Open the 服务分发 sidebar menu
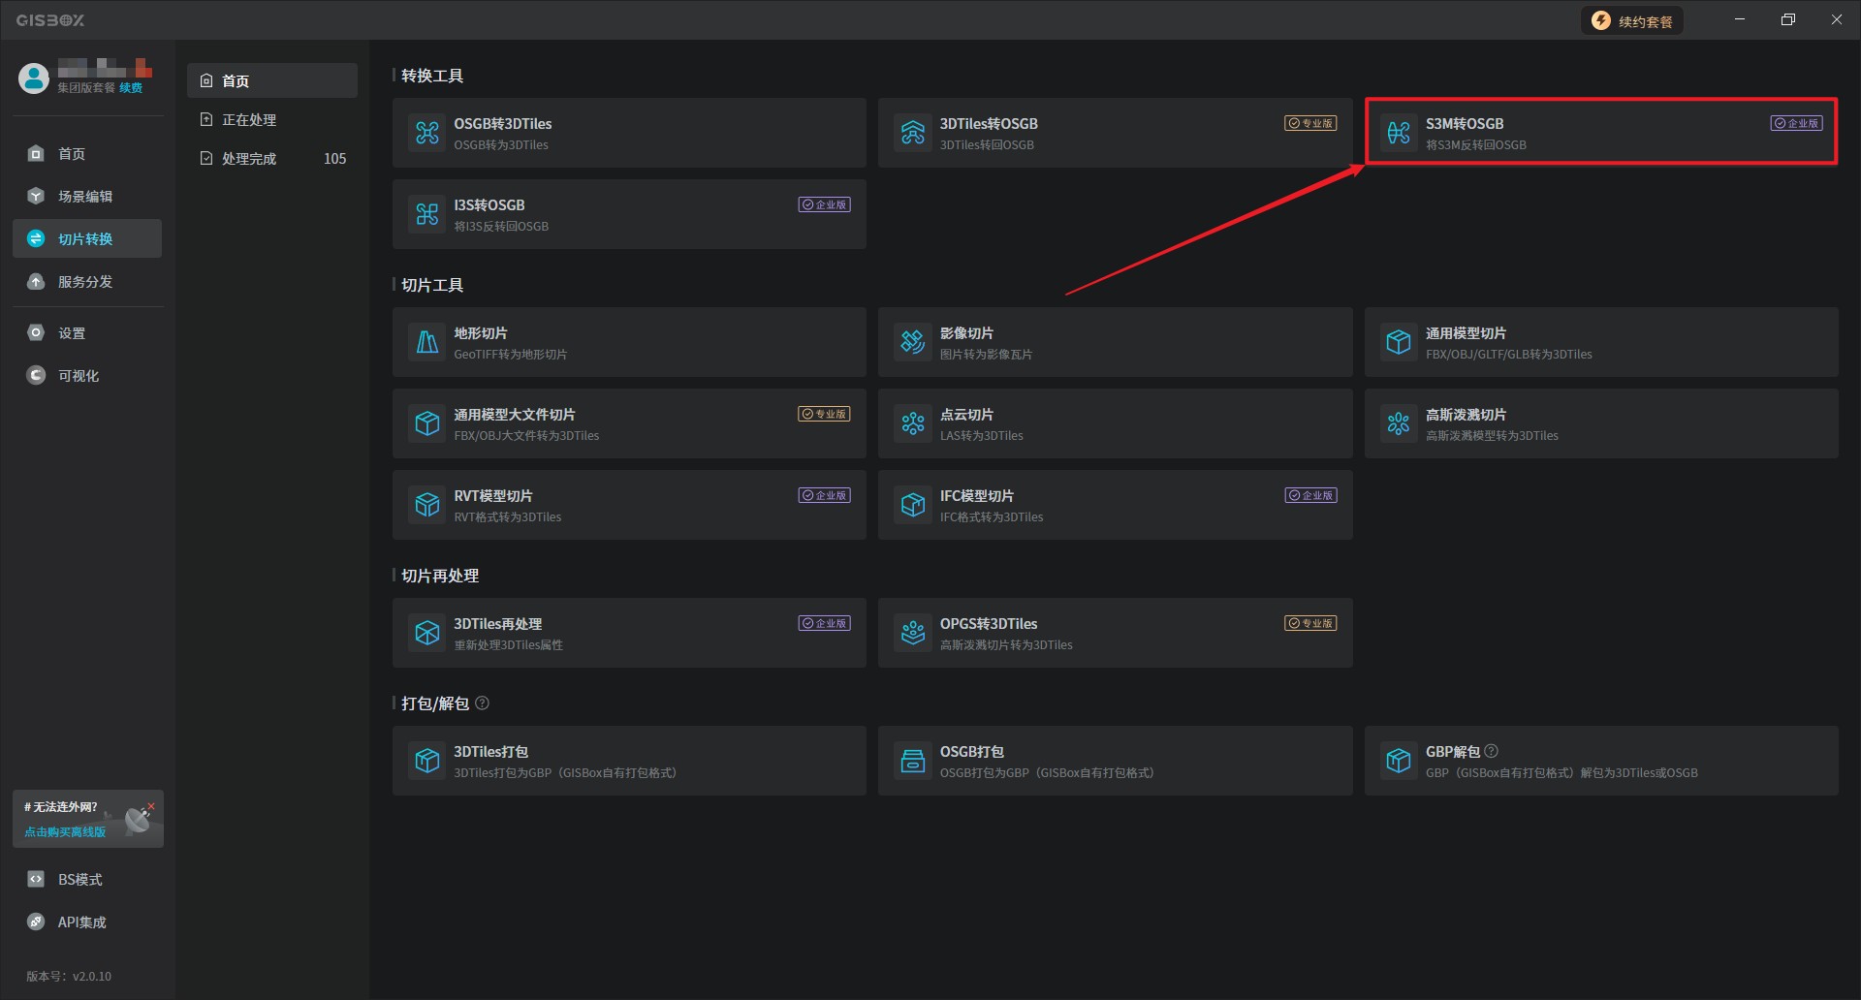 tap(85, 282)
